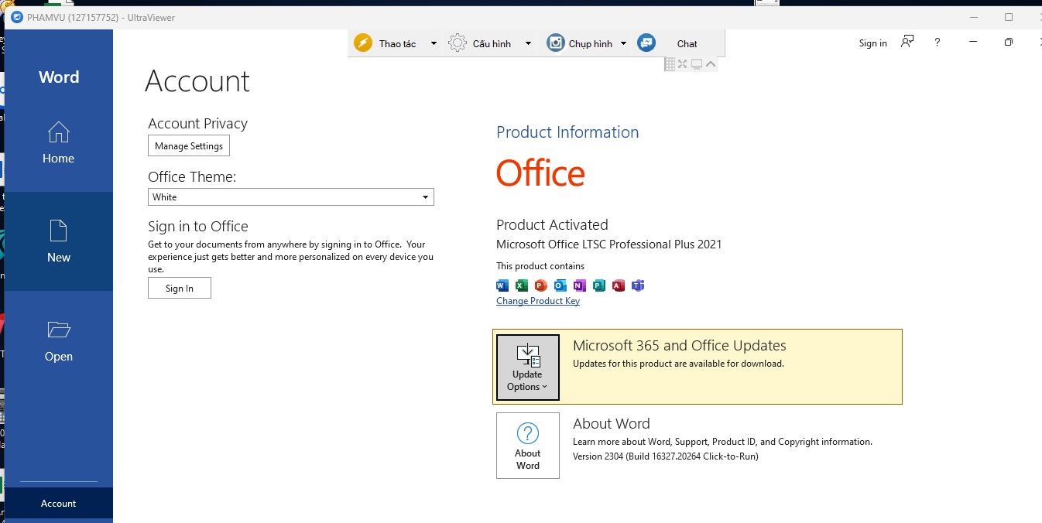Click the PowerPoint product icon

pyautogui.click(x=541, y=285)
